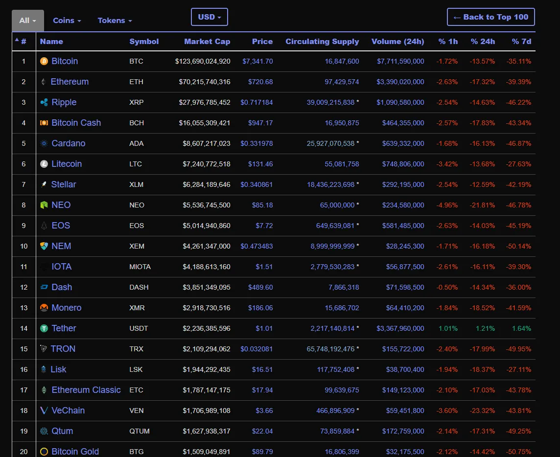Click the Litecoin logo icon
This screenshot has width=560, height=457.
[x=44, y=164]
